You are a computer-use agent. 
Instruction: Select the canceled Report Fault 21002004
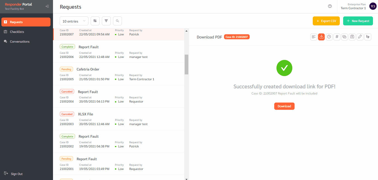click(119, 96)
